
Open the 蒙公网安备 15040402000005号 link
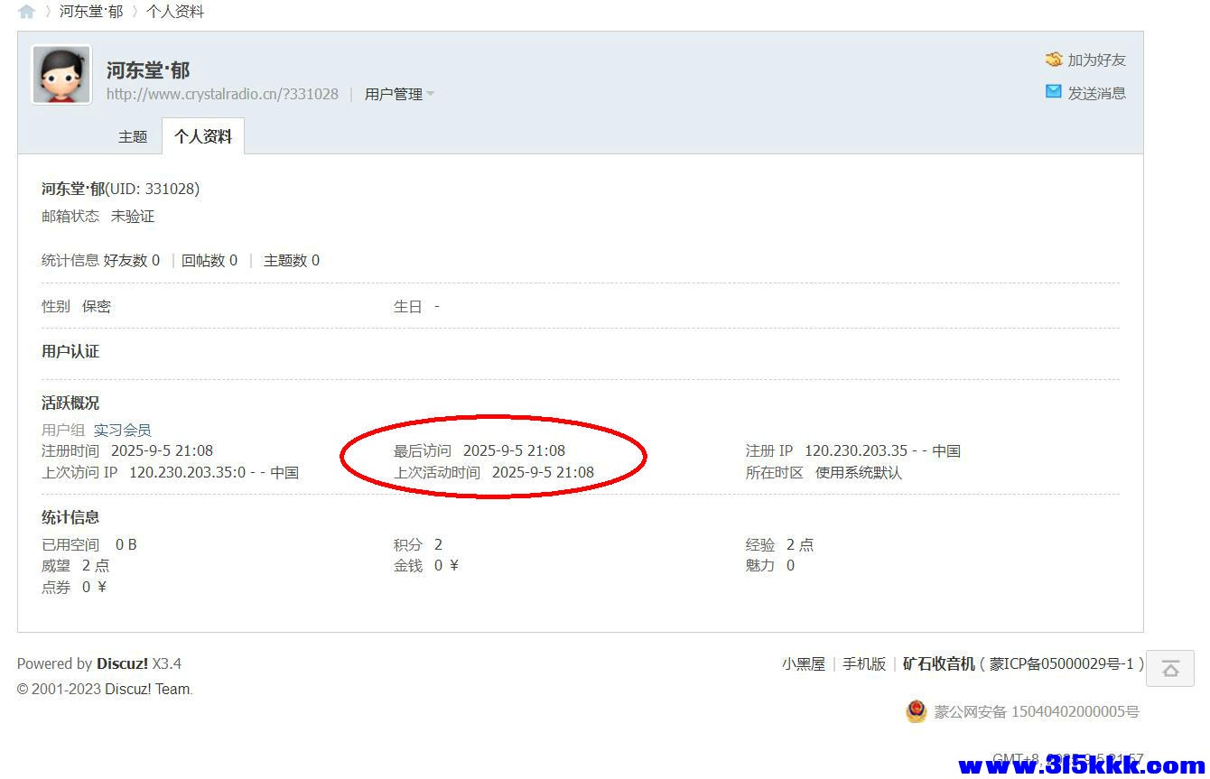point(1037,711)
